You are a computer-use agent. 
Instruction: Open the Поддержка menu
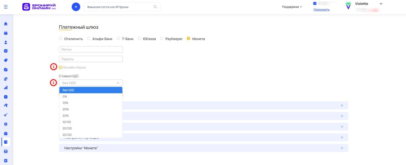[x=292, y=7]
